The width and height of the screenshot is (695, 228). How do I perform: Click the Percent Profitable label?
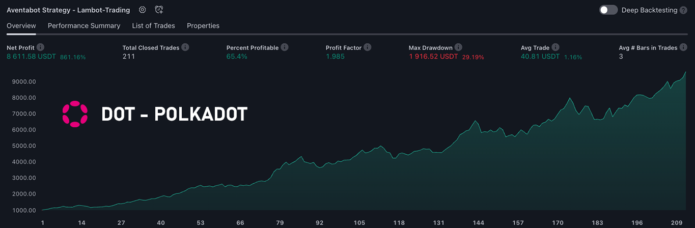[x=253, y=48]
